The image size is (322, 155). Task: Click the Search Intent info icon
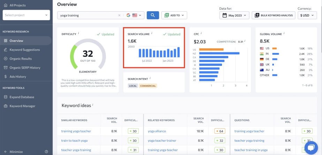[x=150, y=78]
